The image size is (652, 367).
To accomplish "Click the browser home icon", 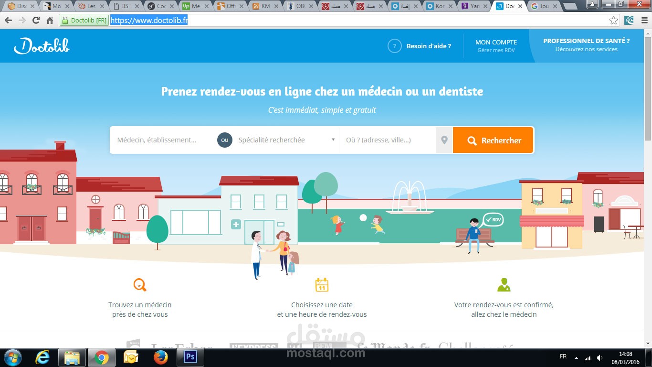I will click(x=50, y=21).
